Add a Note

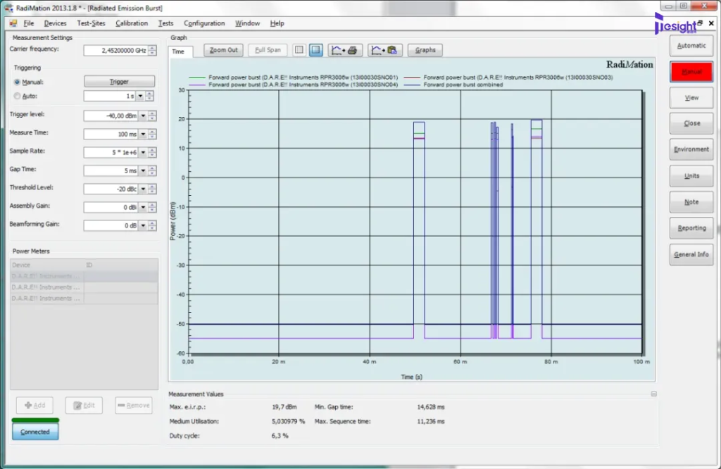tap(691, 202)
